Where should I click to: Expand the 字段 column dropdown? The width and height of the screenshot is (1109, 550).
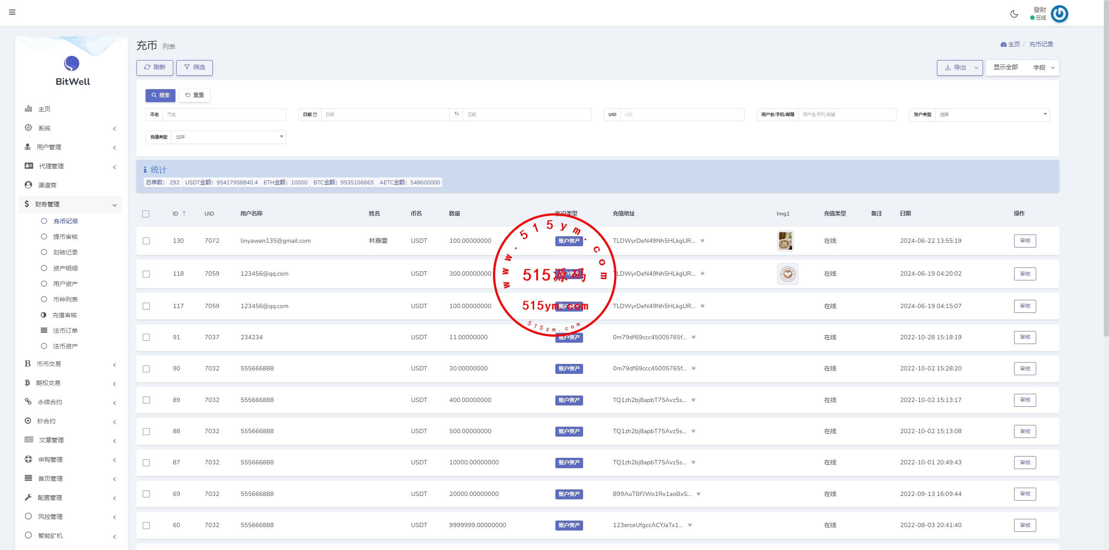[1044, 68]
